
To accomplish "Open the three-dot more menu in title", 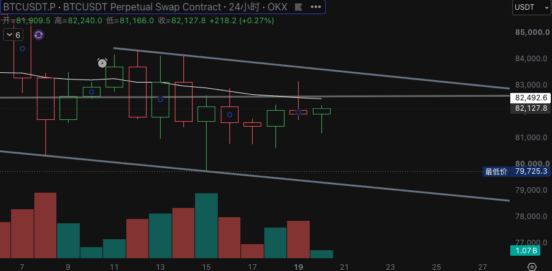I will pyautogui.click(x=316, y=7).
